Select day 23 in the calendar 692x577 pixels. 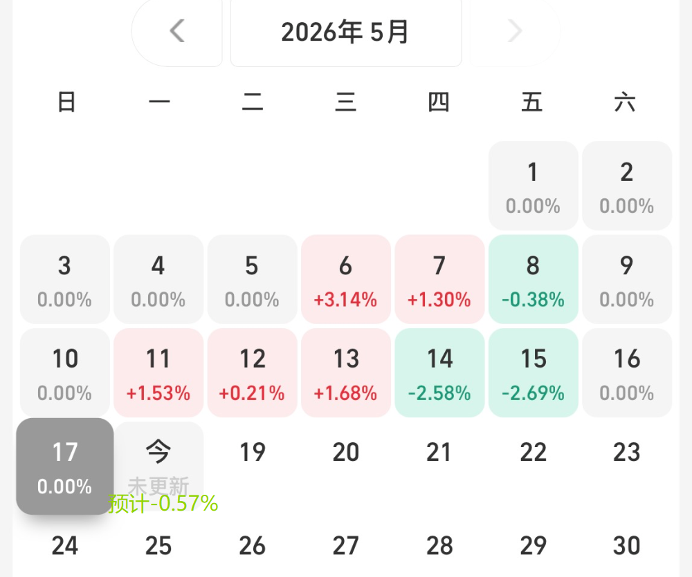tap(627, 452)
